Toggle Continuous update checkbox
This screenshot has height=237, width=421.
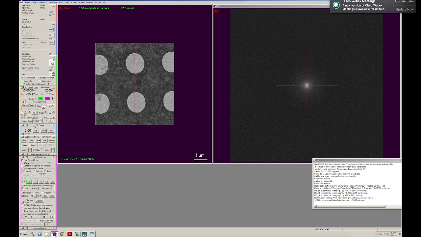point(22,166)
